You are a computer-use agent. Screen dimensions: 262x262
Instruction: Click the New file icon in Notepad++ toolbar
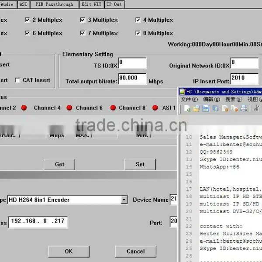point(187,108)
